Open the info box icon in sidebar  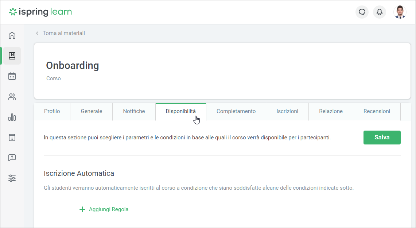[12, 138]
